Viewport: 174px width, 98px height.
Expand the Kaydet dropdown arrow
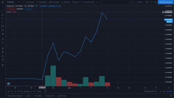[x=144, y=2]
